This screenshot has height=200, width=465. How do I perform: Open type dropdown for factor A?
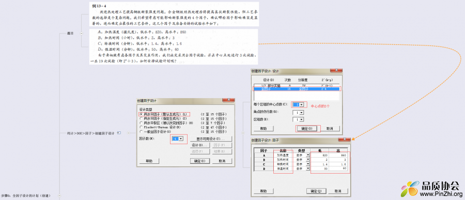tap(308, 155)
